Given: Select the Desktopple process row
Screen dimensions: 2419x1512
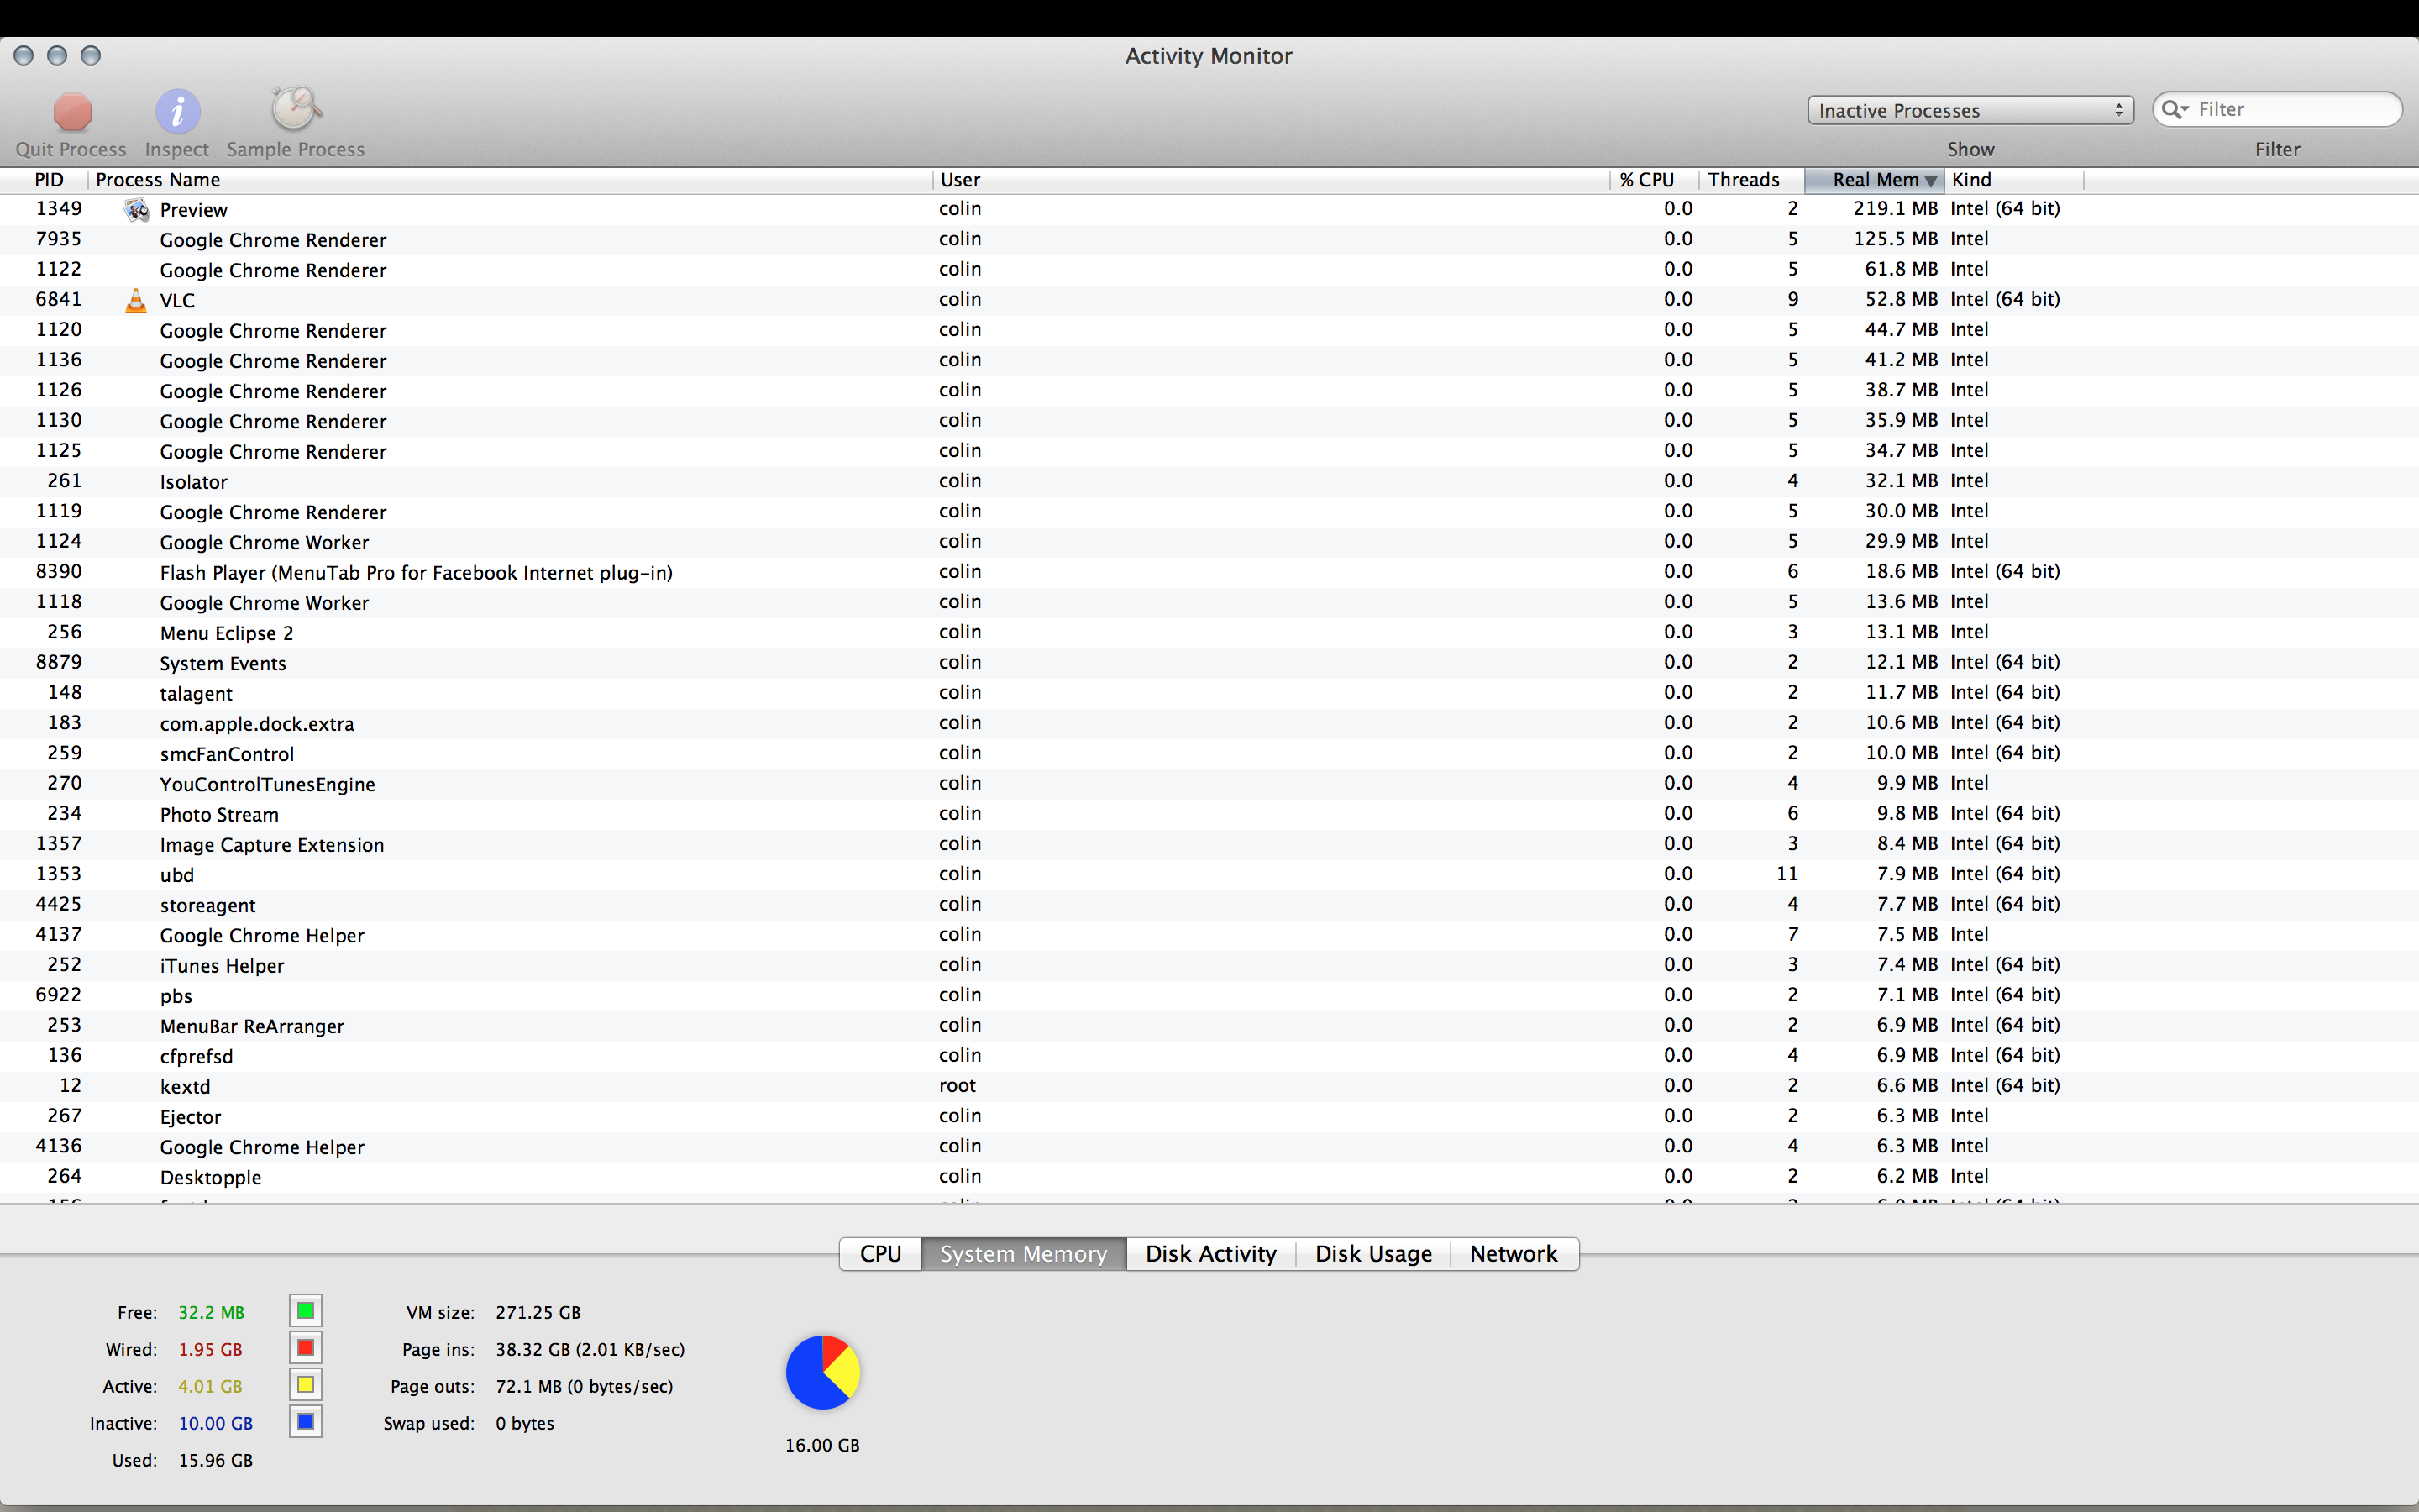Looking at the screenshot, I should 1209,1177.
